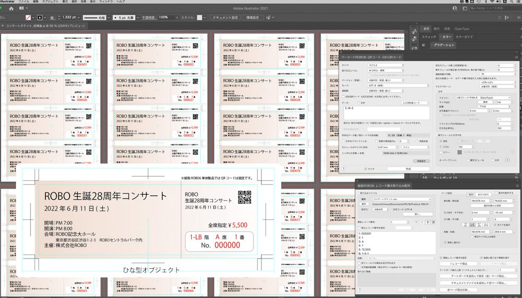Open the 入力用制御コード dropdown

(x=415, y=103)
